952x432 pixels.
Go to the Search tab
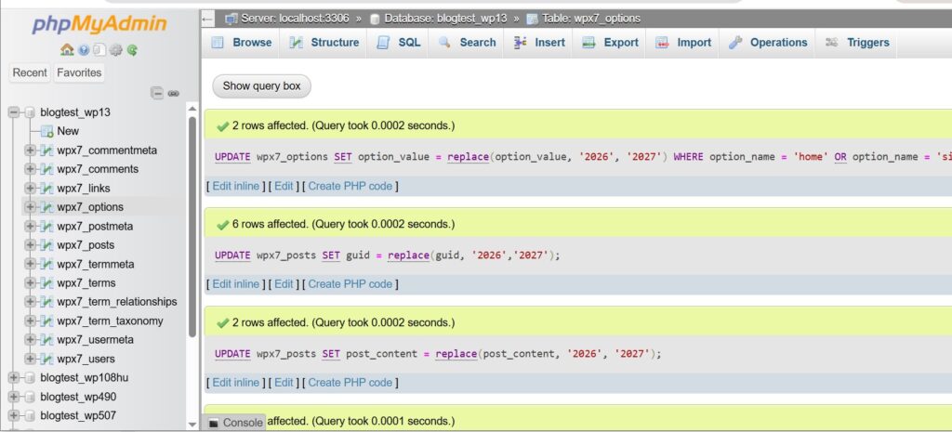467,43
